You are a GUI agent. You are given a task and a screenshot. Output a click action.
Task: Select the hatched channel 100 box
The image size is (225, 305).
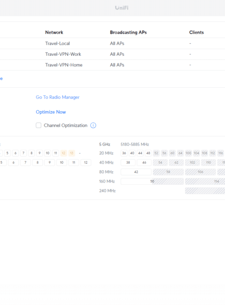click(188, 153)
